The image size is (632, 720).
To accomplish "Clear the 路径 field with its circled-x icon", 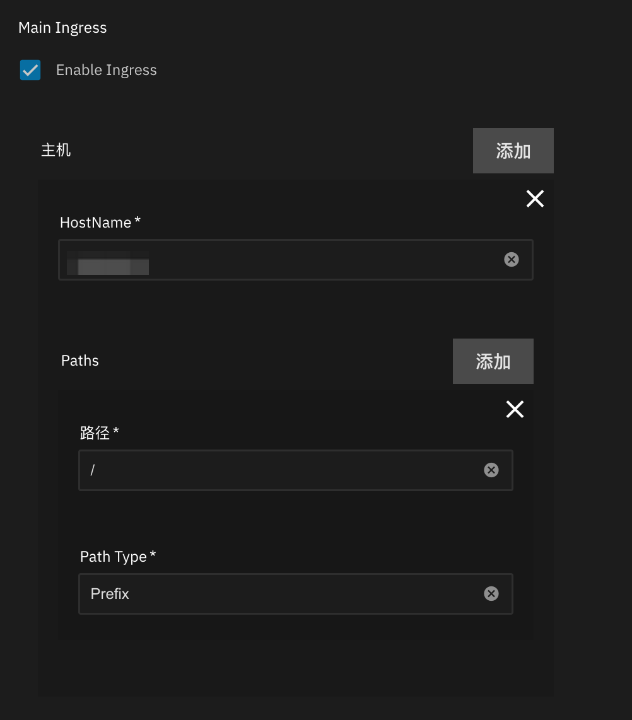I will [491, 470].
